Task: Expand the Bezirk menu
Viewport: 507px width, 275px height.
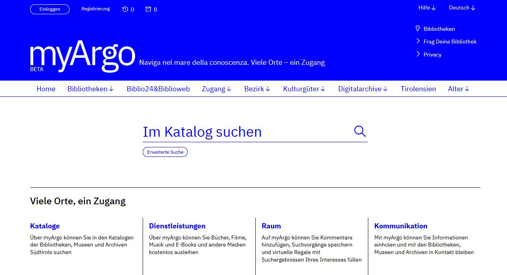Action: (x=257, y=89)
